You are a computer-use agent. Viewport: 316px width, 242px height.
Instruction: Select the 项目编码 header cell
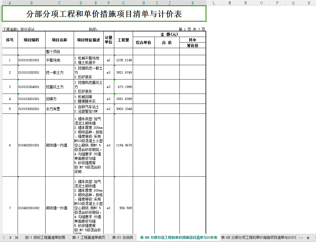point(31,40)
